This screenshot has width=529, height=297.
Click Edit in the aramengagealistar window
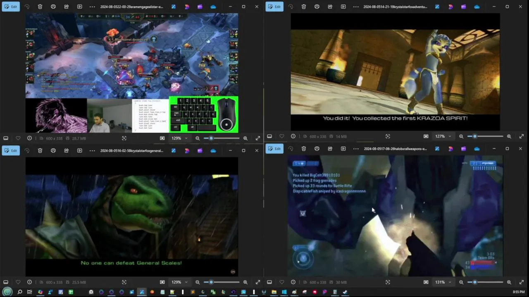coord(11,7)
